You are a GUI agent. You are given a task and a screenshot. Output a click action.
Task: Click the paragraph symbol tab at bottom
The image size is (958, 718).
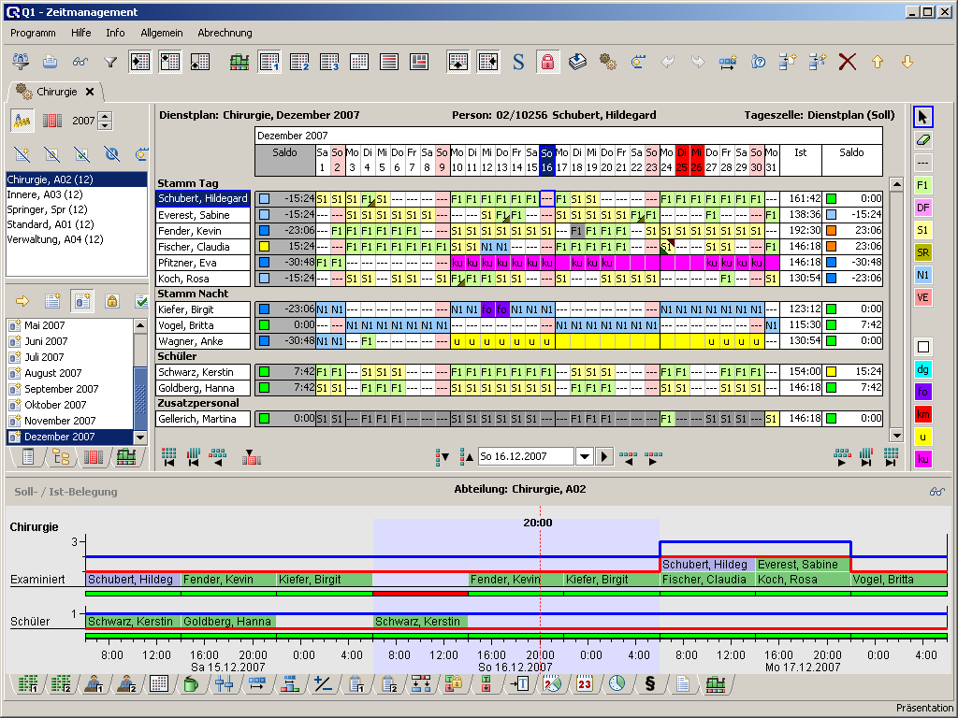pyautogui.click(x=650, y=683)
